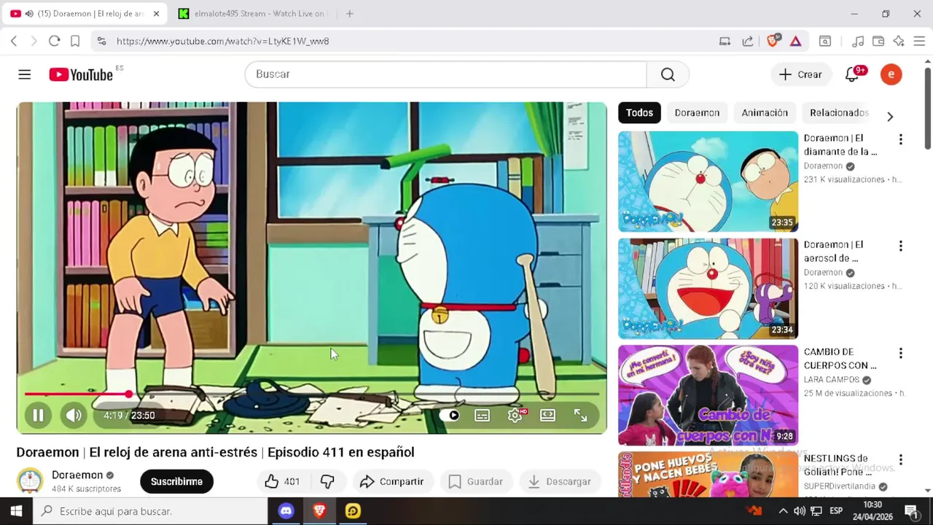Click the Compartir share button
This screenshot has height=525, width=933.
[x=391, y=481]
